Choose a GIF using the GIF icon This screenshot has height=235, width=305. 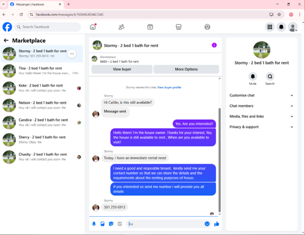coord(120,224)
